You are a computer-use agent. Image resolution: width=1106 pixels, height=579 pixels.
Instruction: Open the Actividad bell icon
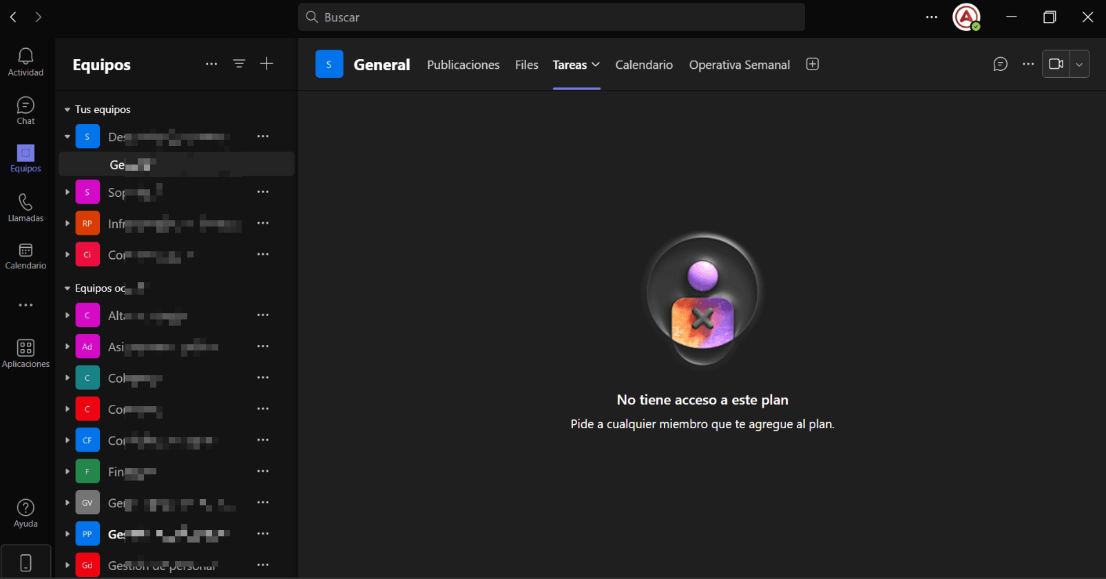[25, 61]
